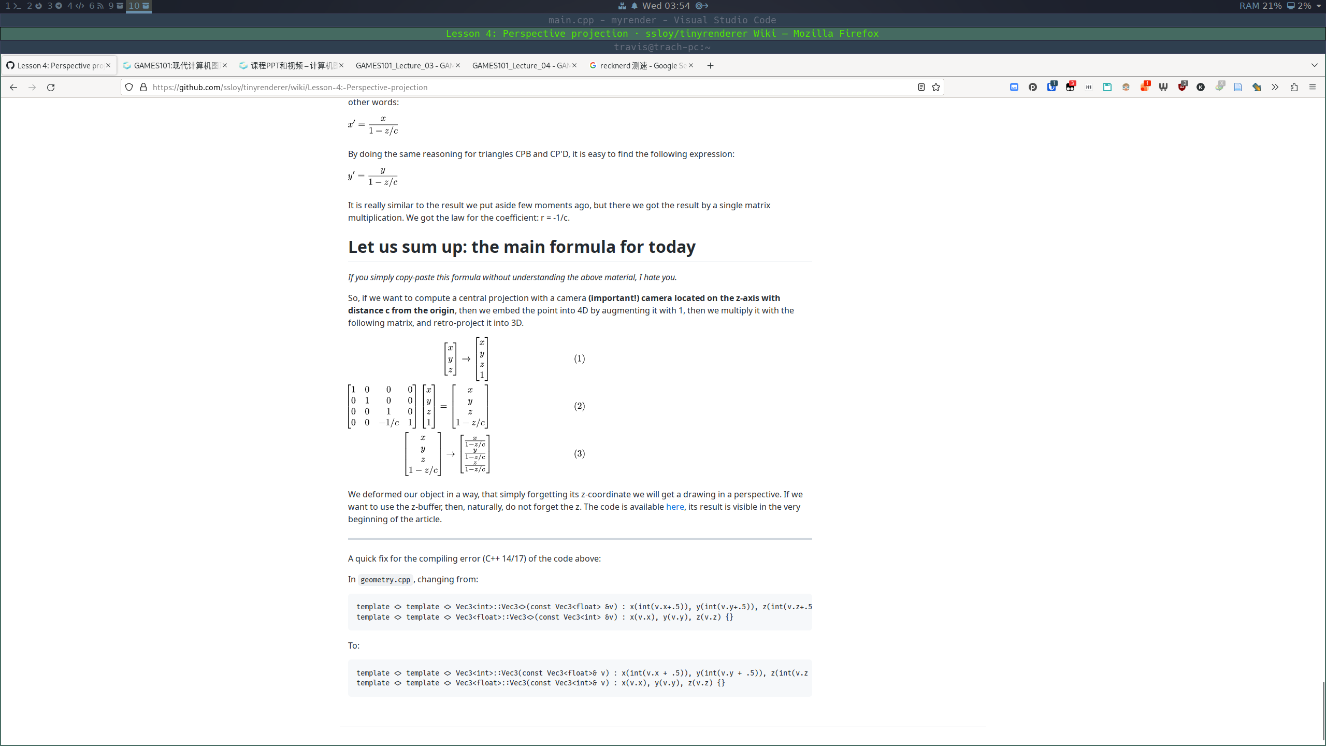Switch to workspace 9
The width and height of the screenshot is (1326, 746).
tap(116, 6)
